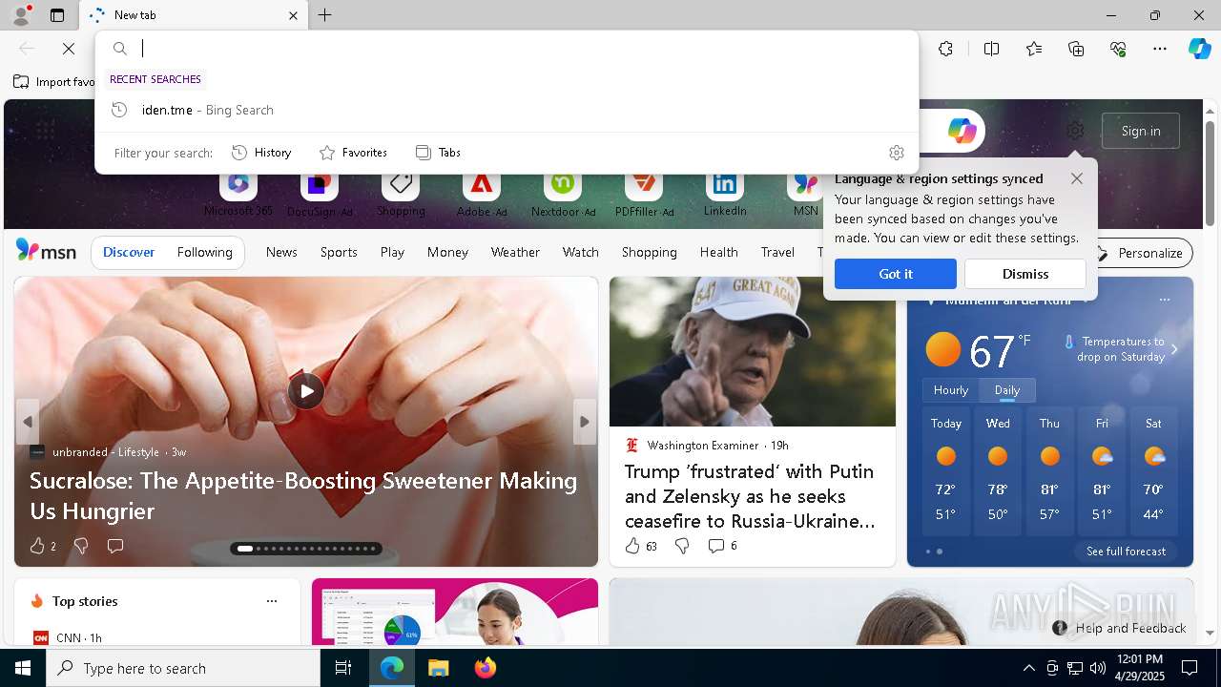Open Personalize feed settings
Viewport: 1221px width, 687px height.
(1141, 253)
